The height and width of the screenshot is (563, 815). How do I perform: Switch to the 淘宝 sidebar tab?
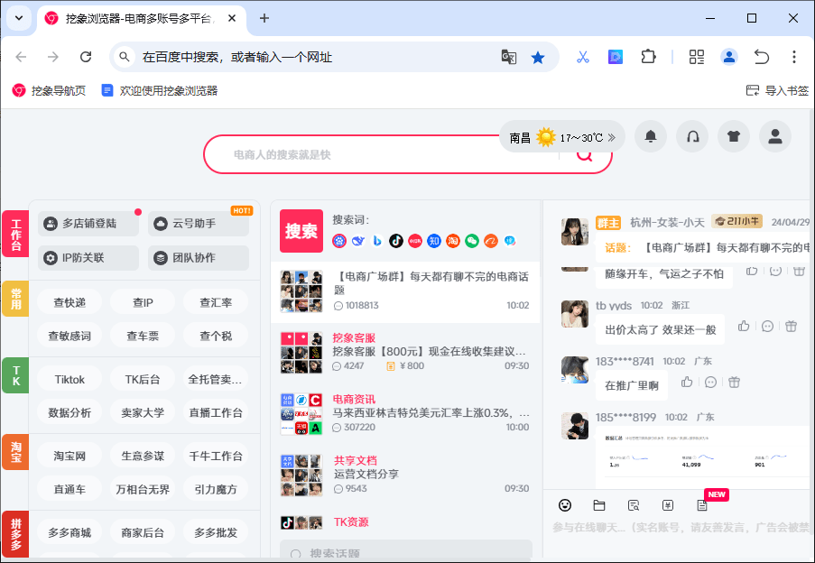[14, 452]
